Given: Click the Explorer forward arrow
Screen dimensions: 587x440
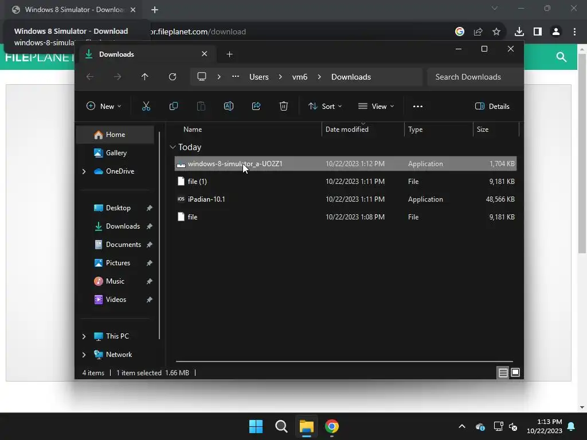Looking at the screenshot, I should 118,77.
